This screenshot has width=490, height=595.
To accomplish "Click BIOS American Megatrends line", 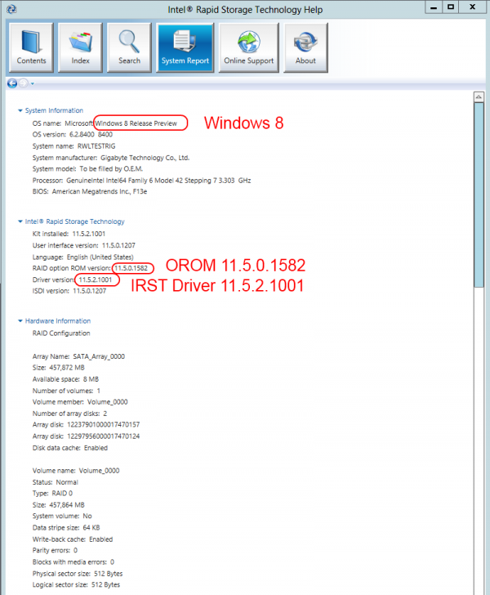I will pyautogui.click(x=90, y=191).
